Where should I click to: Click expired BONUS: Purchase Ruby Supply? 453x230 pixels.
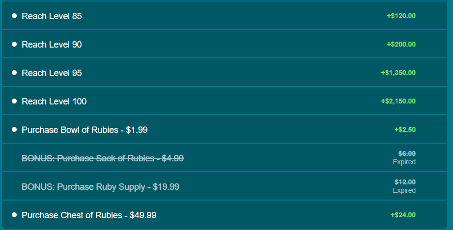[100, 187]
